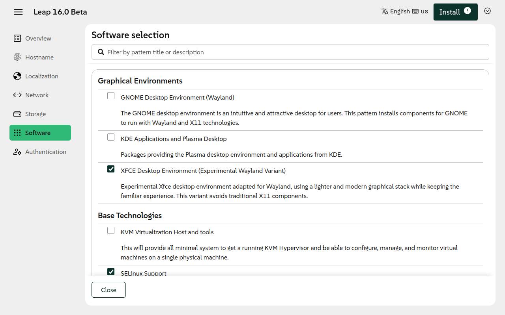This screenshot has height=315, width=505.
Task: Click the search magnifier icon in filter
Action: [x=101, y=52]
